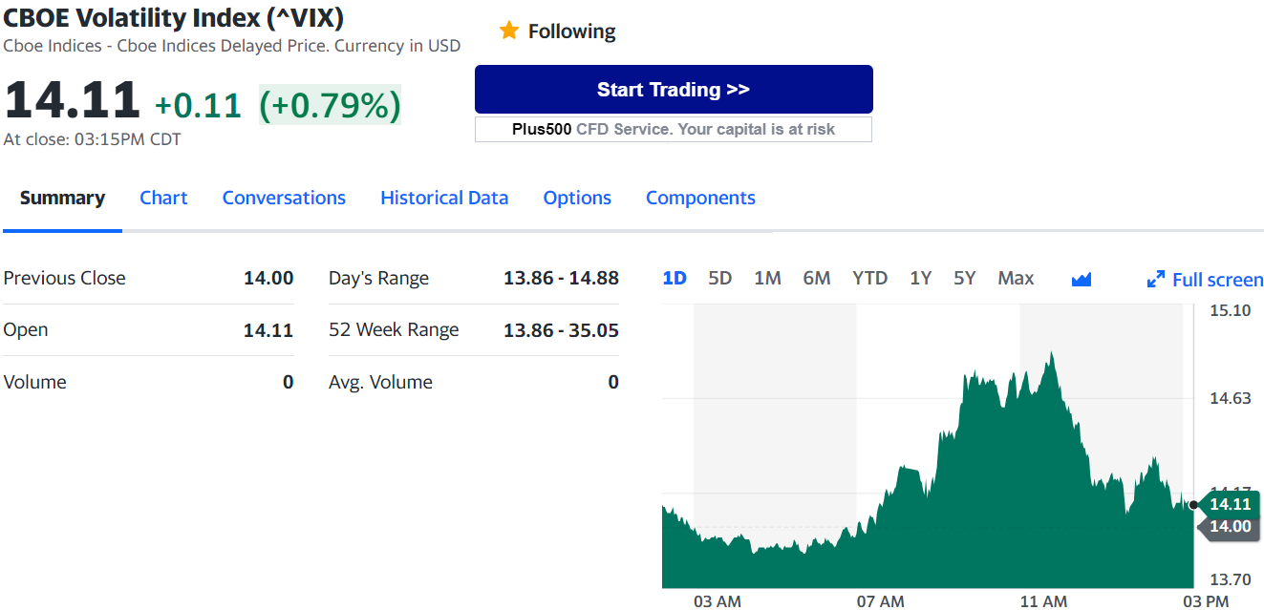Click the +0.11 price change value

tap(198, 105)
